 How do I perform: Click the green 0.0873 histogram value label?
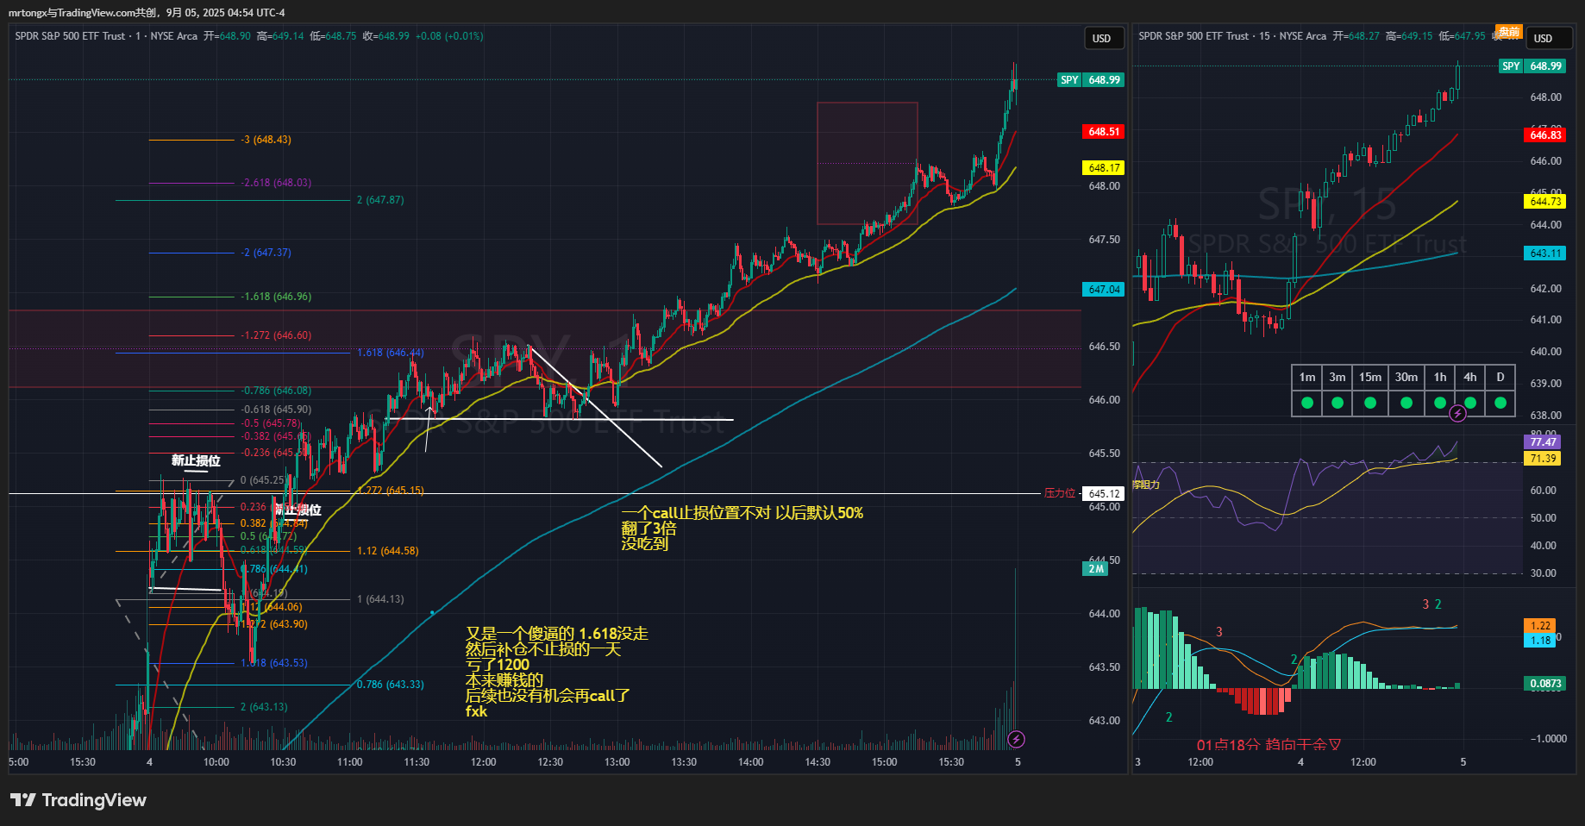(x=1544, y=684)
